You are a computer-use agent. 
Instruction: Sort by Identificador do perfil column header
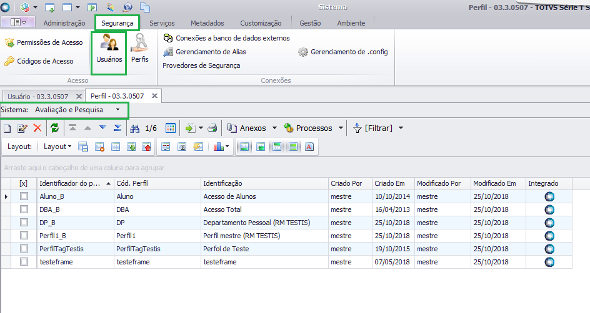point(75,183)
